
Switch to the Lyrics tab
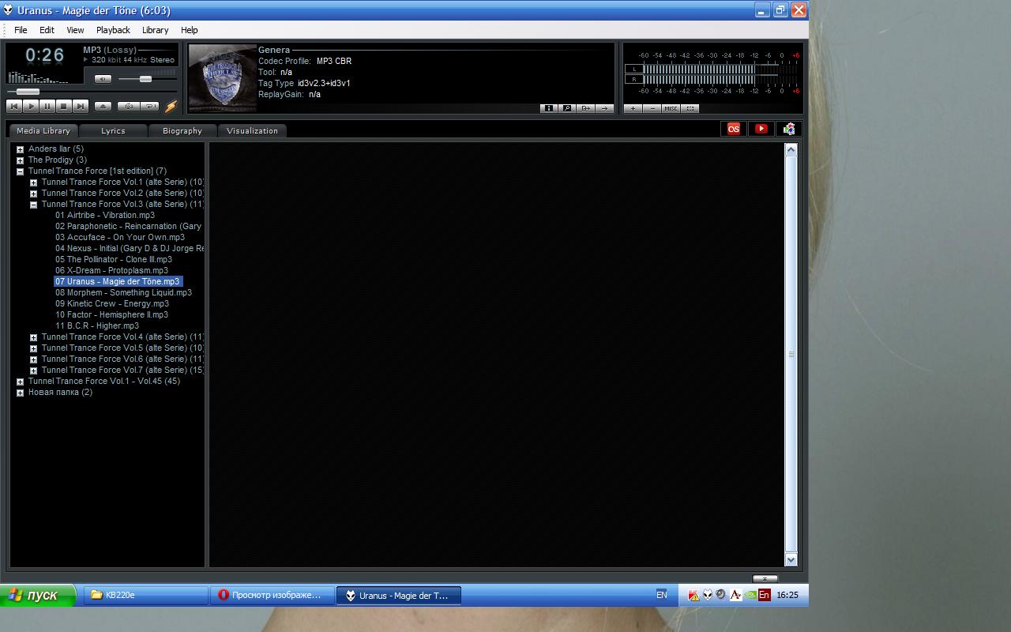click(x=113, y=130)
